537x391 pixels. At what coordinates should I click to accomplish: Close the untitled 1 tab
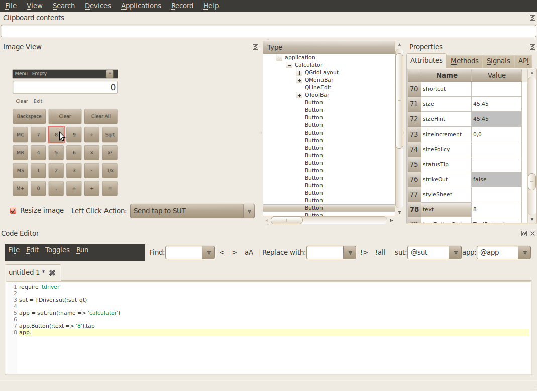pyautogui.click(x=52, y=273)
